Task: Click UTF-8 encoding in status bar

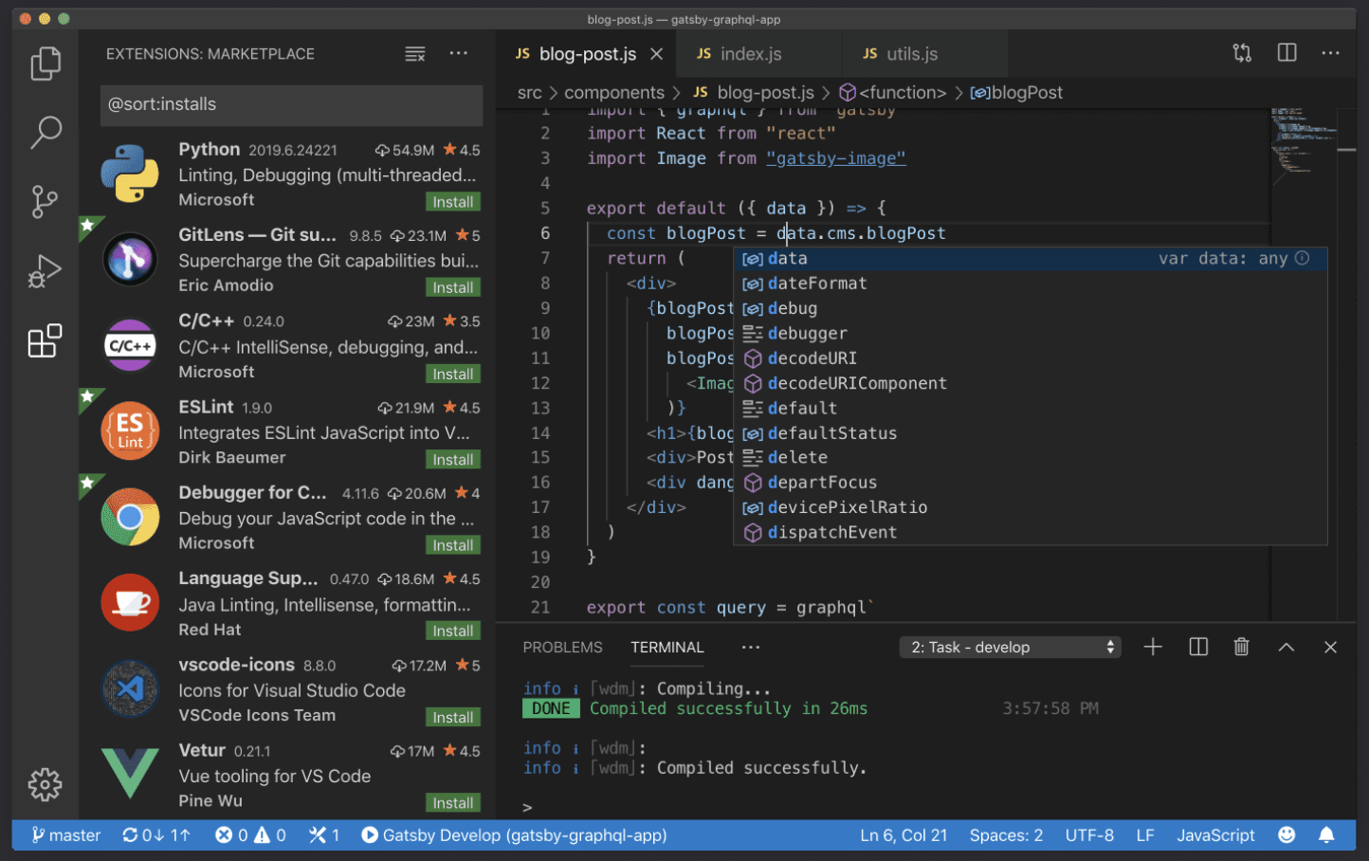Action: click(1089, 835)
